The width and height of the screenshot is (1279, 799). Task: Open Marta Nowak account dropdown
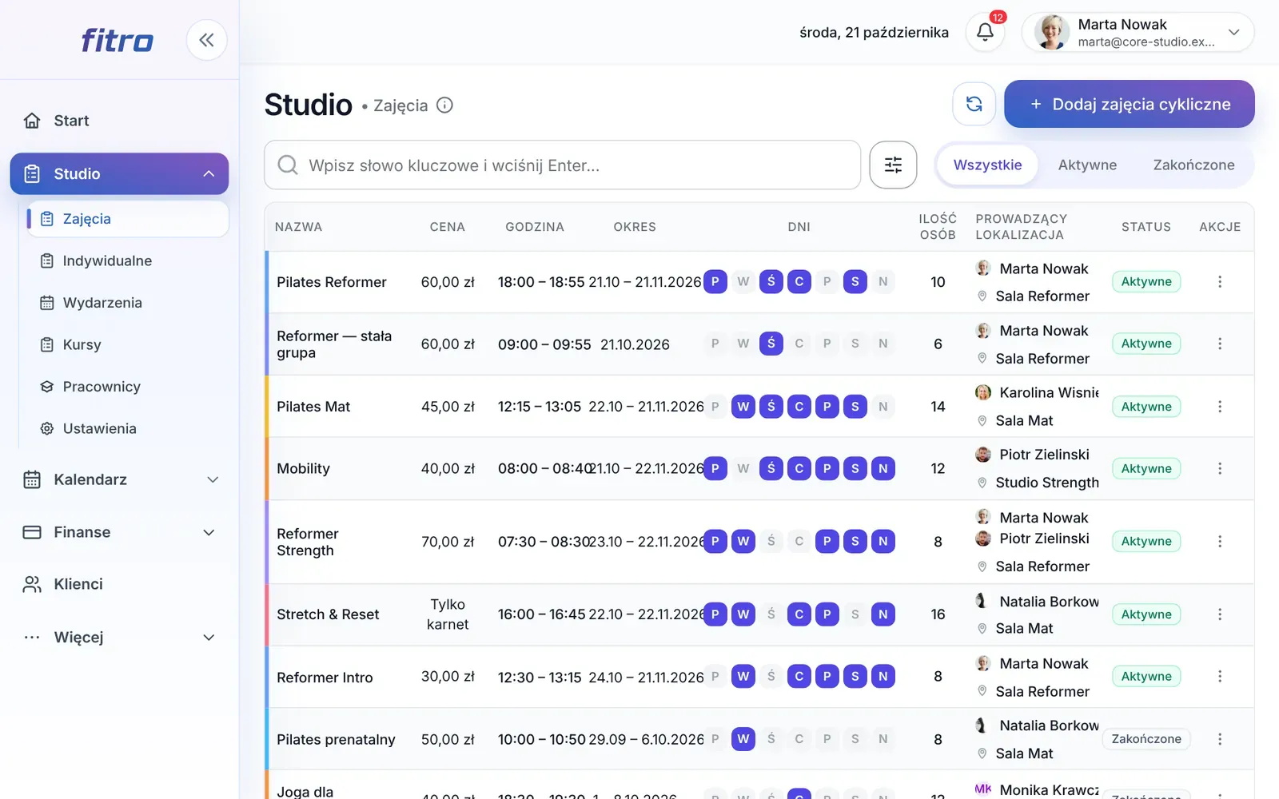coord(1138,32)
